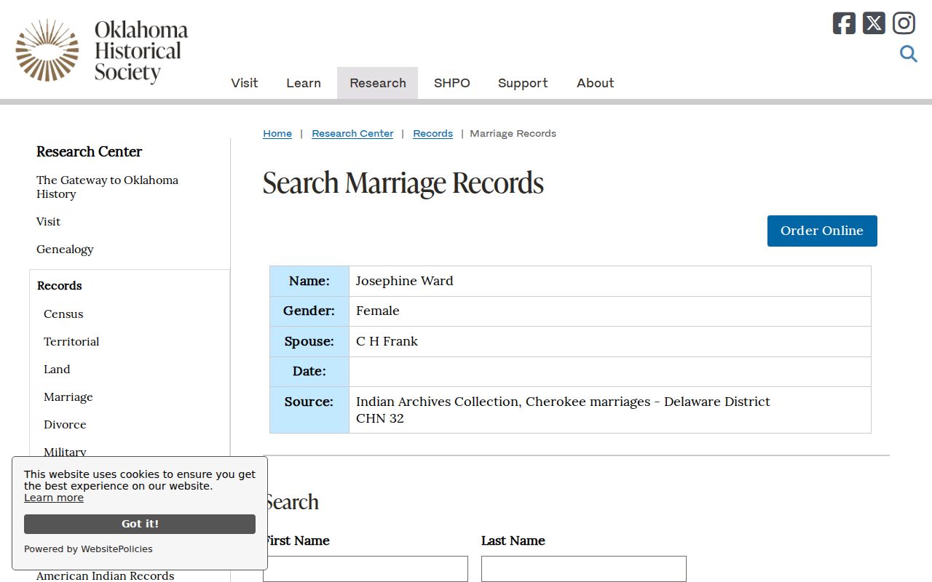The height and width of the screenshot is (582, 932).
Task: Open the Visit menu in top navigation
Action: pyautogui.click(x=245, y=83)
